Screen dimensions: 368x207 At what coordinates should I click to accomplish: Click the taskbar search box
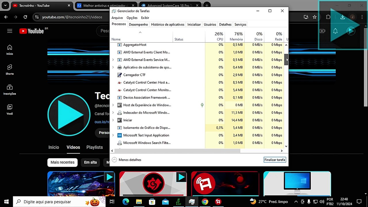coord(60,202)
